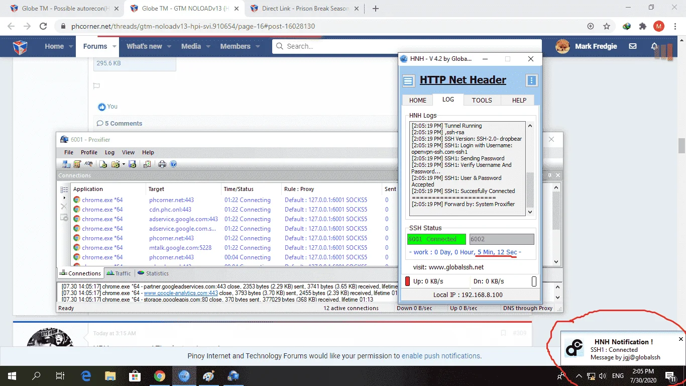Click www.google-analytics.com:443 link in Proxifier log

pos(181,293)
